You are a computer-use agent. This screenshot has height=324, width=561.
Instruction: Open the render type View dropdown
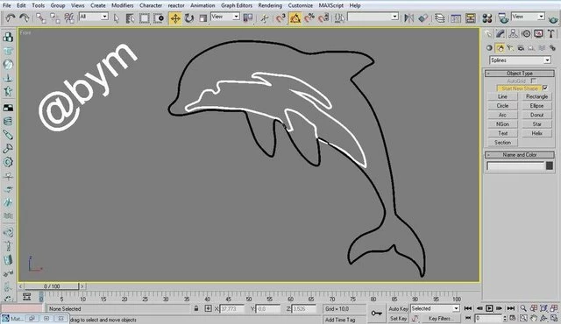pyautogui.click(x=528, y=17)
